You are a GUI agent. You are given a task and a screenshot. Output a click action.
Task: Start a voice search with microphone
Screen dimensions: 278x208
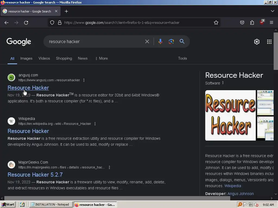point(160,41)
